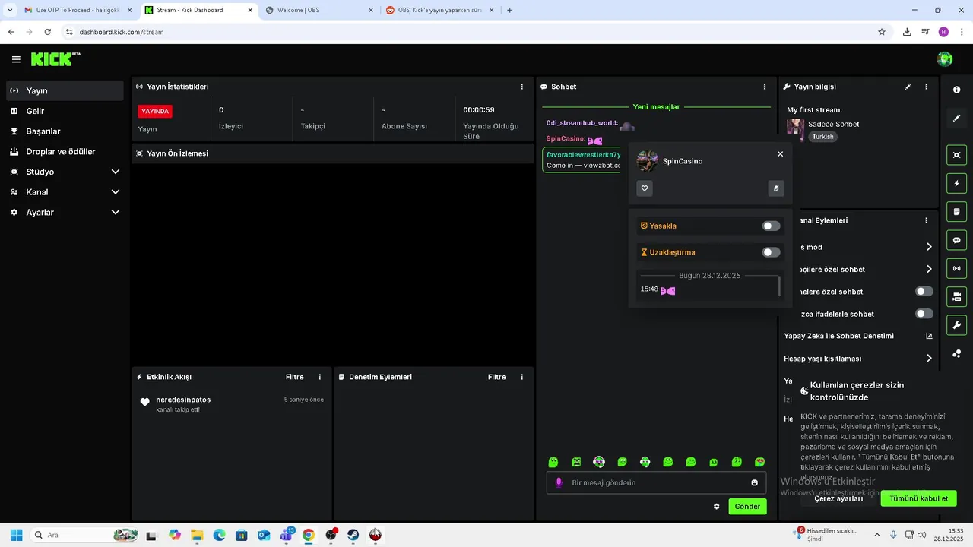Click the browser address bar

471,32
